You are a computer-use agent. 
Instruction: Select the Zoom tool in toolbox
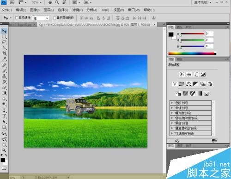coord(4,150)
